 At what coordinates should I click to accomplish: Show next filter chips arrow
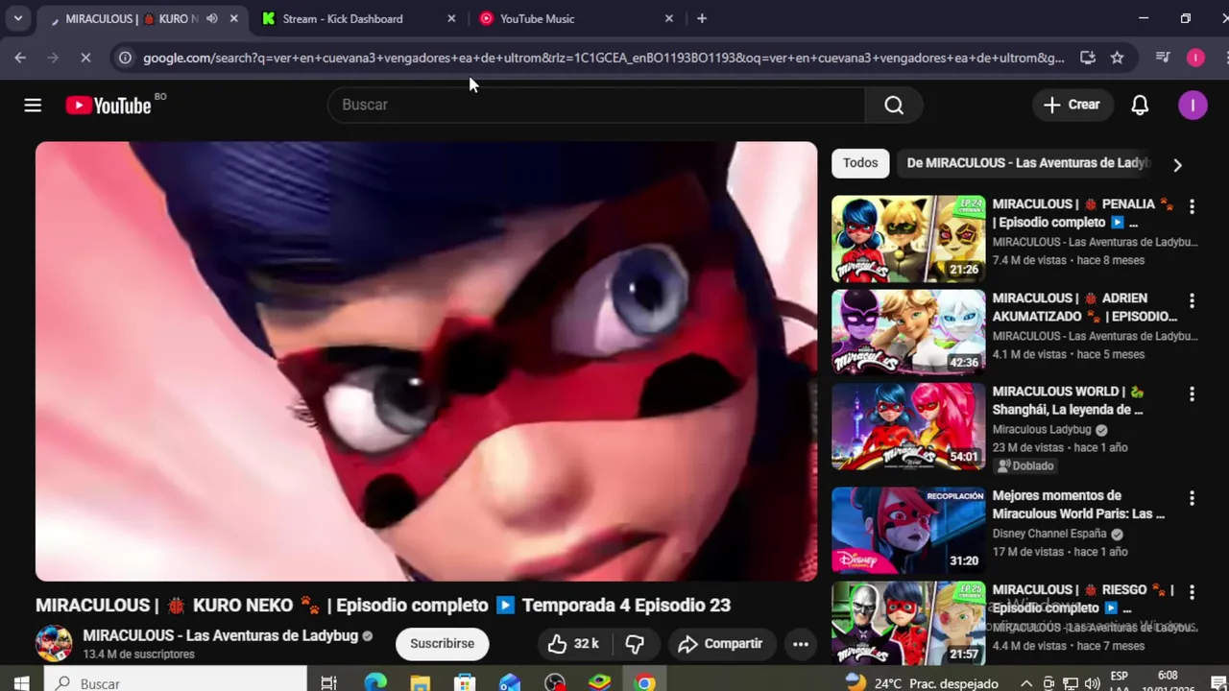pos(1177,164)
